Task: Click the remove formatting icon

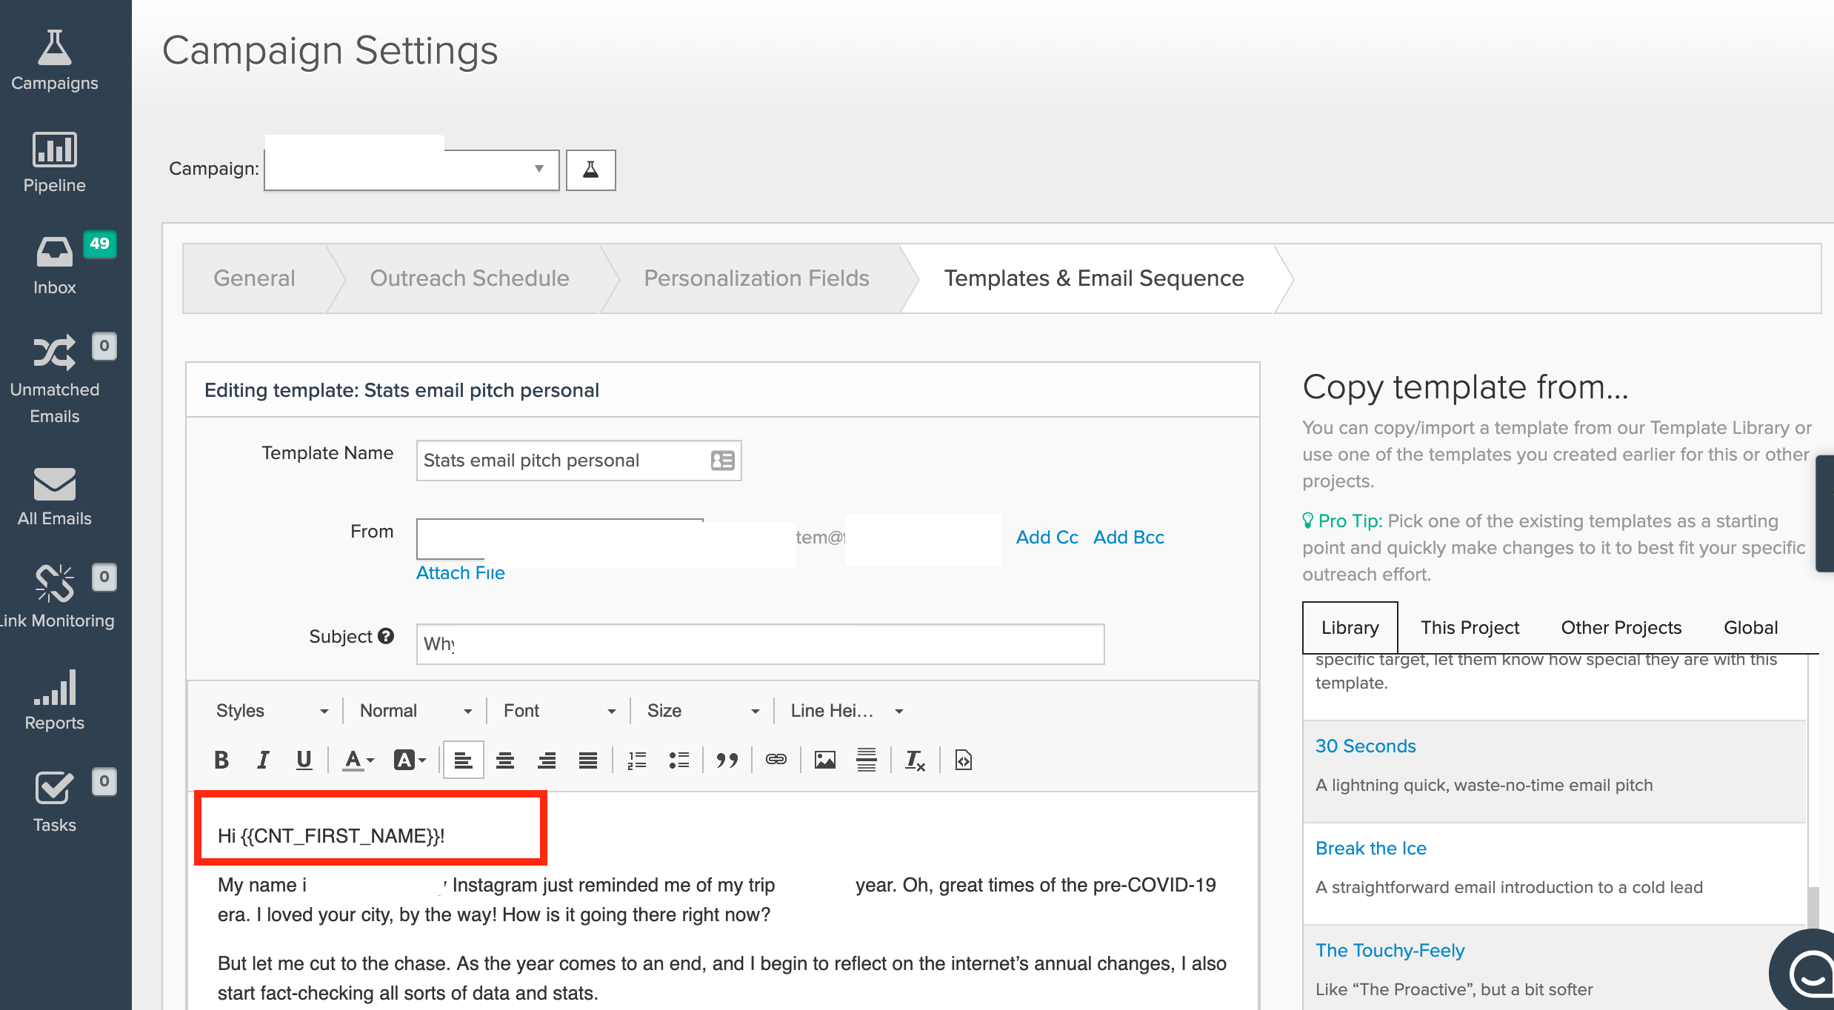Action: tap(915, 760)
